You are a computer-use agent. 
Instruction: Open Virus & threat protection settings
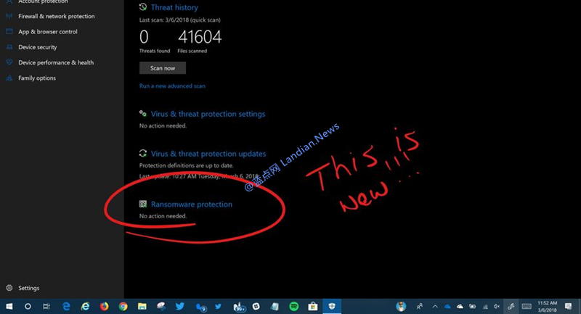point(208,114)
